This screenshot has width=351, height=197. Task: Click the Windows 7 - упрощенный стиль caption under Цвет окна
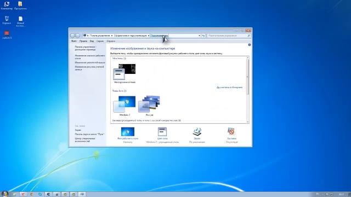click(x=162, y=142)
